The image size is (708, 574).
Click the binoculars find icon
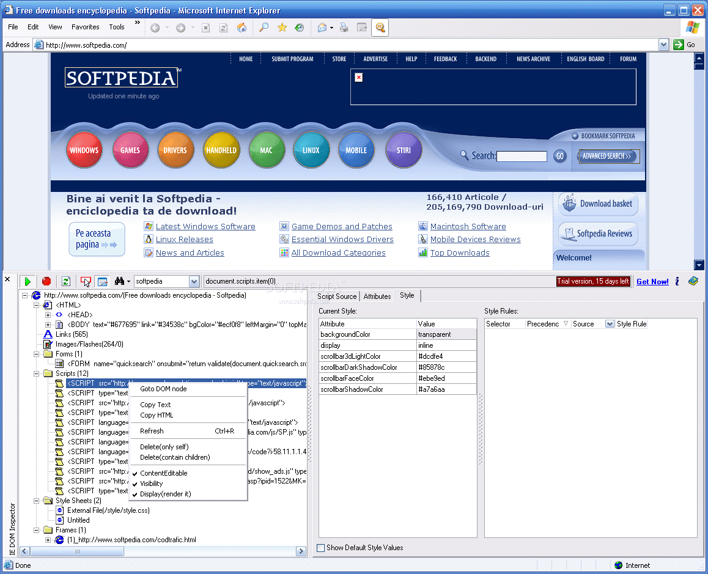(119, 281)
